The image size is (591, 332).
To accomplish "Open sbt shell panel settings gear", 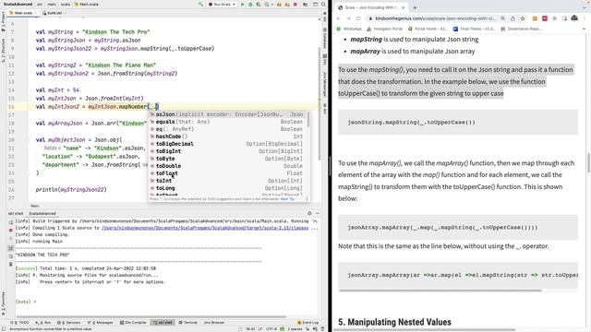I will point(309,213).
